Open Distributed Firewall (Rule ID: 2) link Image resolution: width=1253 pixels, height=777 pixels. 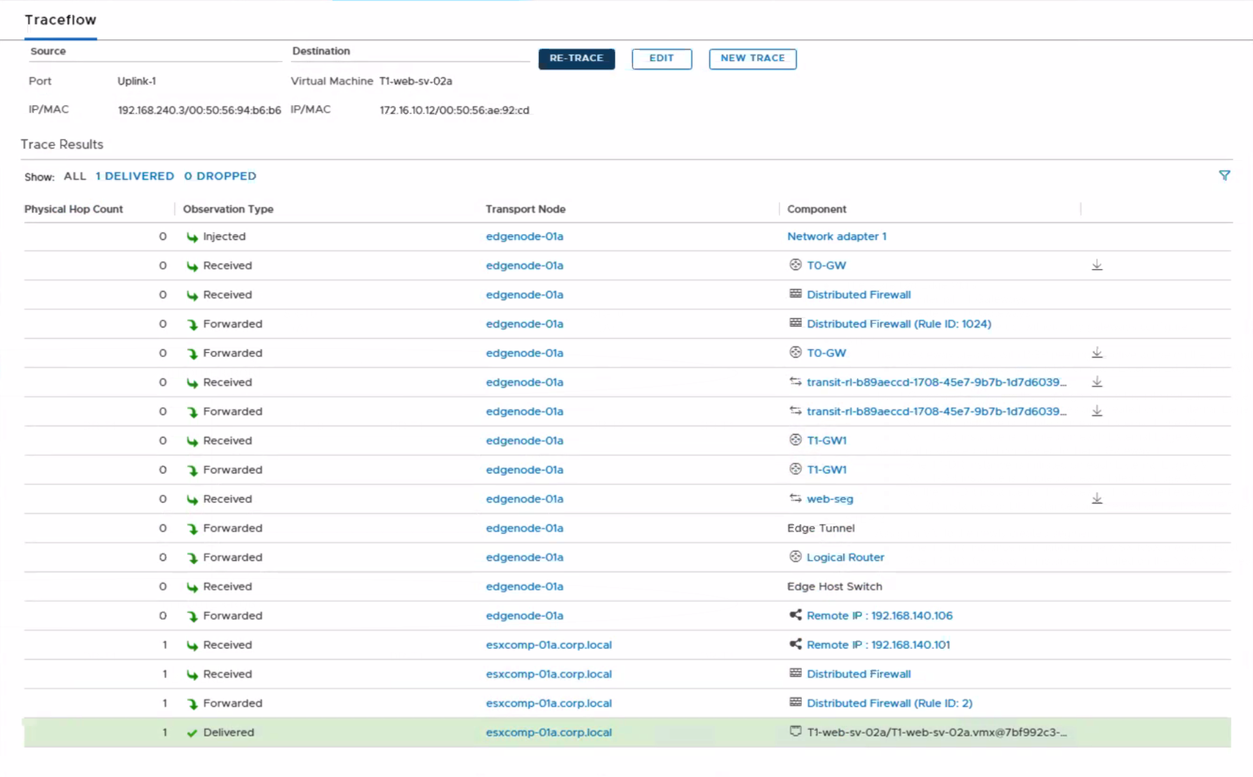(889, 703)
